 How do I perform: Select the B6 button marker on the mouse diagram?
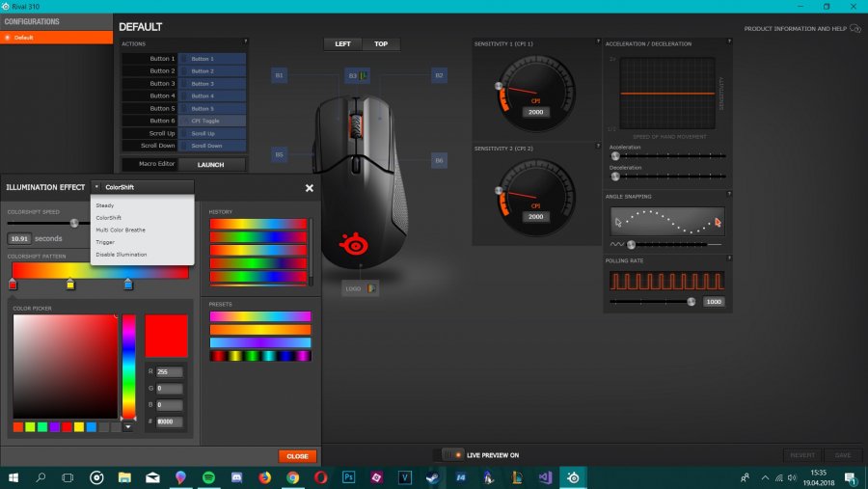(x=439, y=161)
